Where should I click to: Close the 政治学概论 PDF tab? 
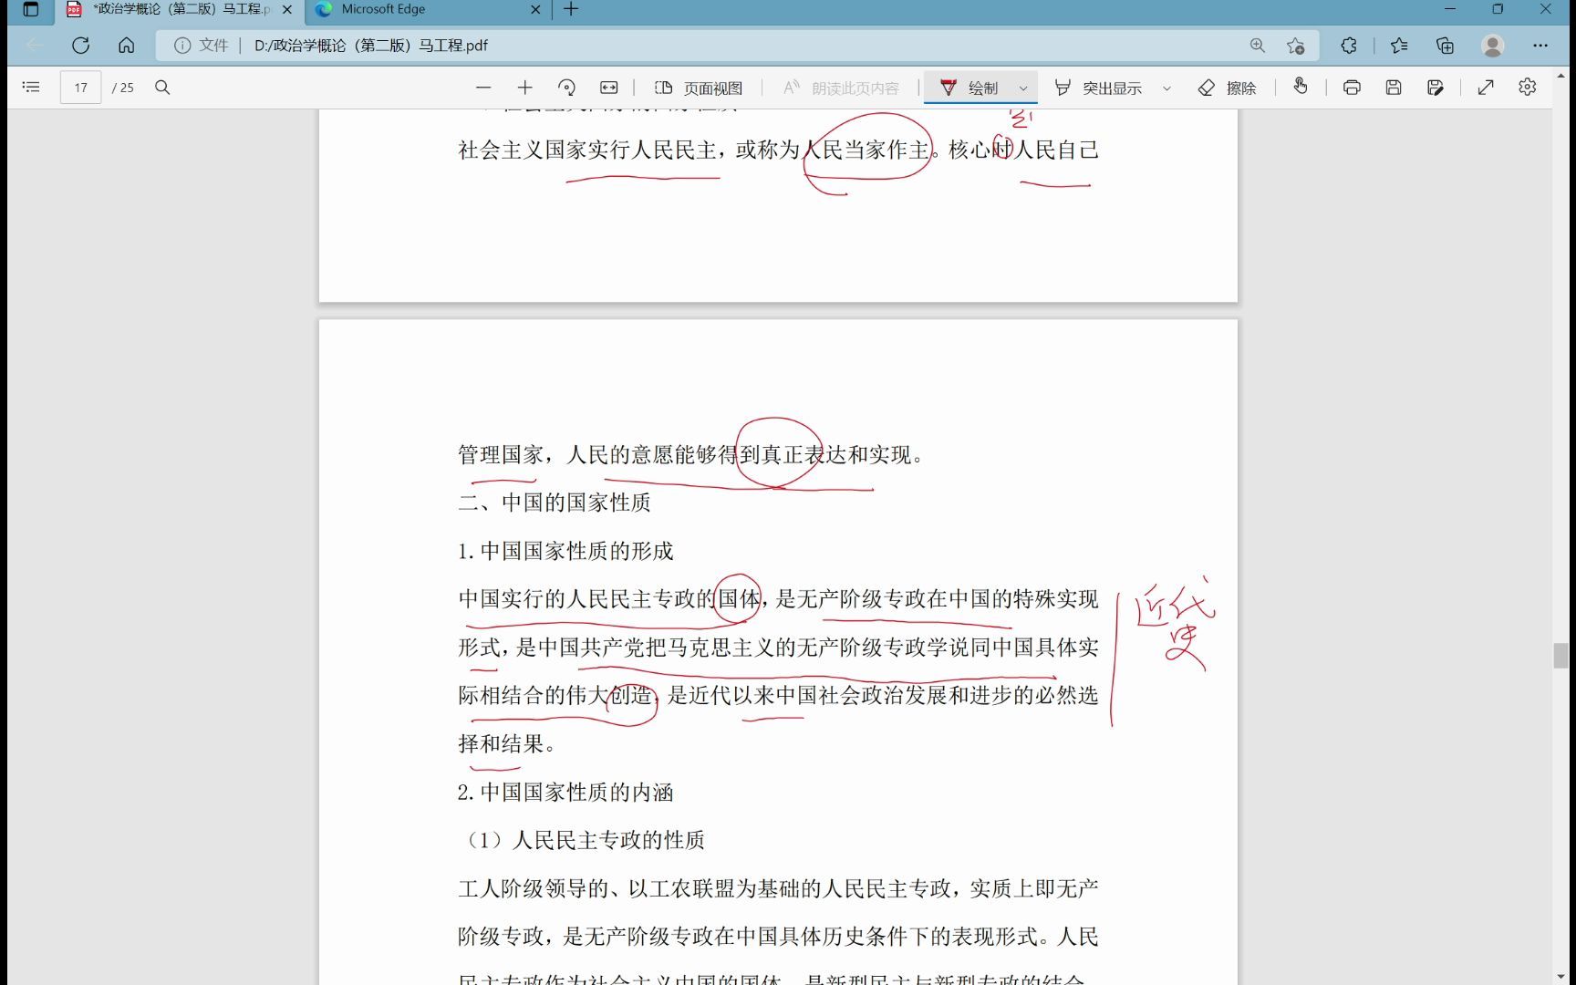click(287, 10)
